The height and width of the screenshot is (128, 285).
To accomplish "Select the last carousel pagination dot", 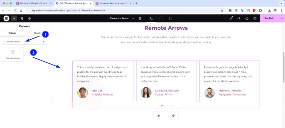I will tap(173, 106).
